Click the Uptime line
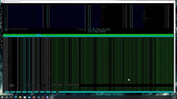 (x=97, y=32)
